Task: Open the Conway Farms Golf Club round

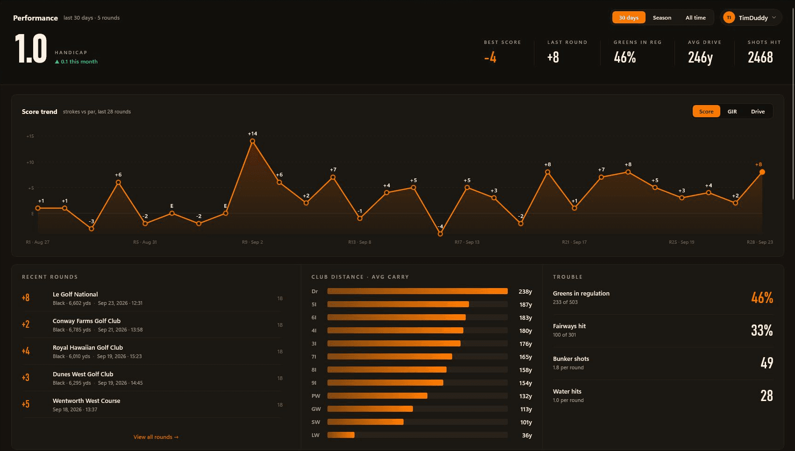Action: click(152, 325)
